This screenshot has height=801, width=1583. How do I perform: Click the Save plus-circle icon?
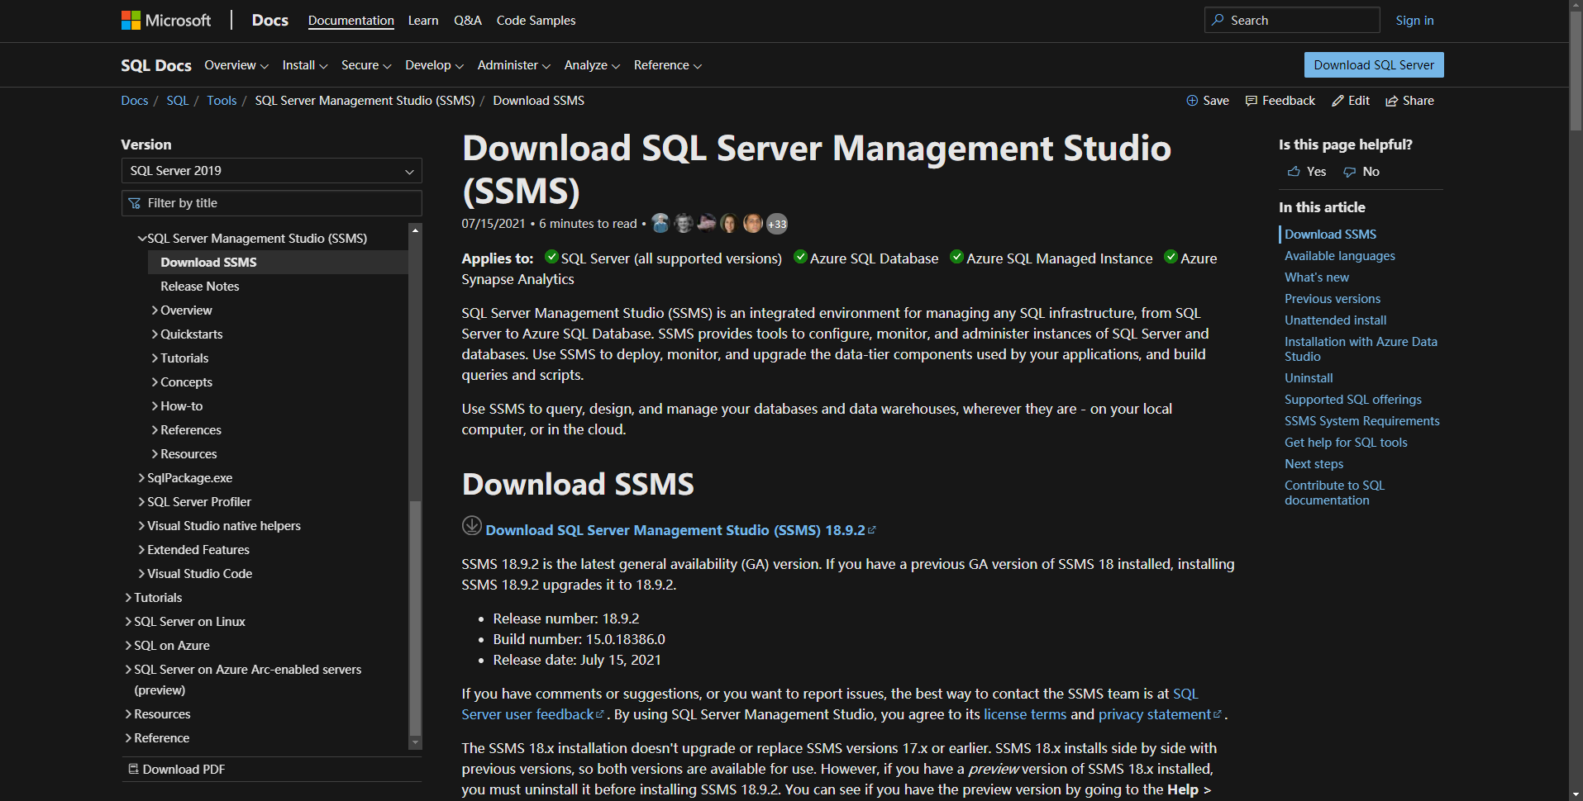[x=1192, y=101]
